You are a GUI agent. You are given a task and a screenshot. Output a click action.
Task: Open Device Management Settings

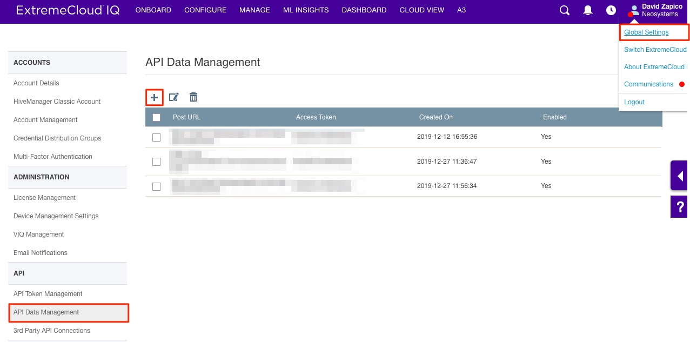[56, 216]
